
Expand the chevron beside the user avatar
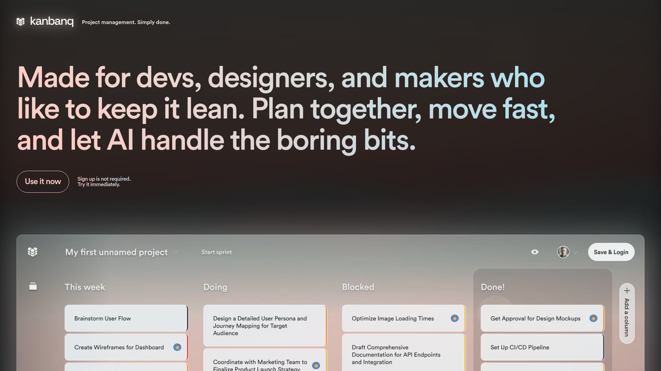[575, 252]
